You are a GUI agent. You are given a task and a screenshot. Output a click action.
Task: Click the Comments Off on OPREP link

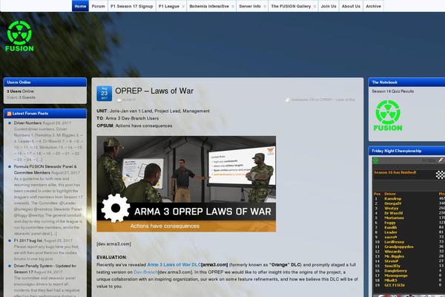pos(323,99)
